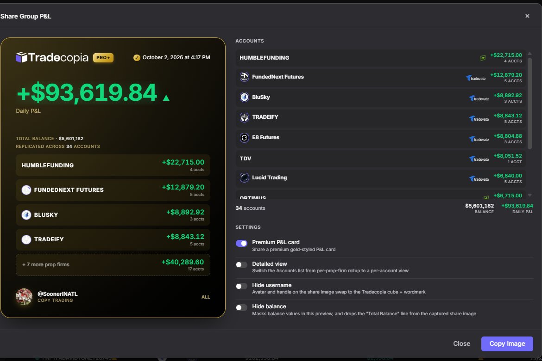The width and height of the screenshot is (542, 361).
Task: Click BluSky firm icon in Accounts list
Action: [x=245, y=97]
